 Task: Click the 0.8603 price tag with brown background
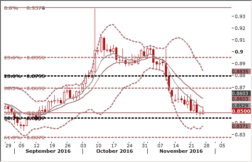pyautogui.click(x=241, y=99)
